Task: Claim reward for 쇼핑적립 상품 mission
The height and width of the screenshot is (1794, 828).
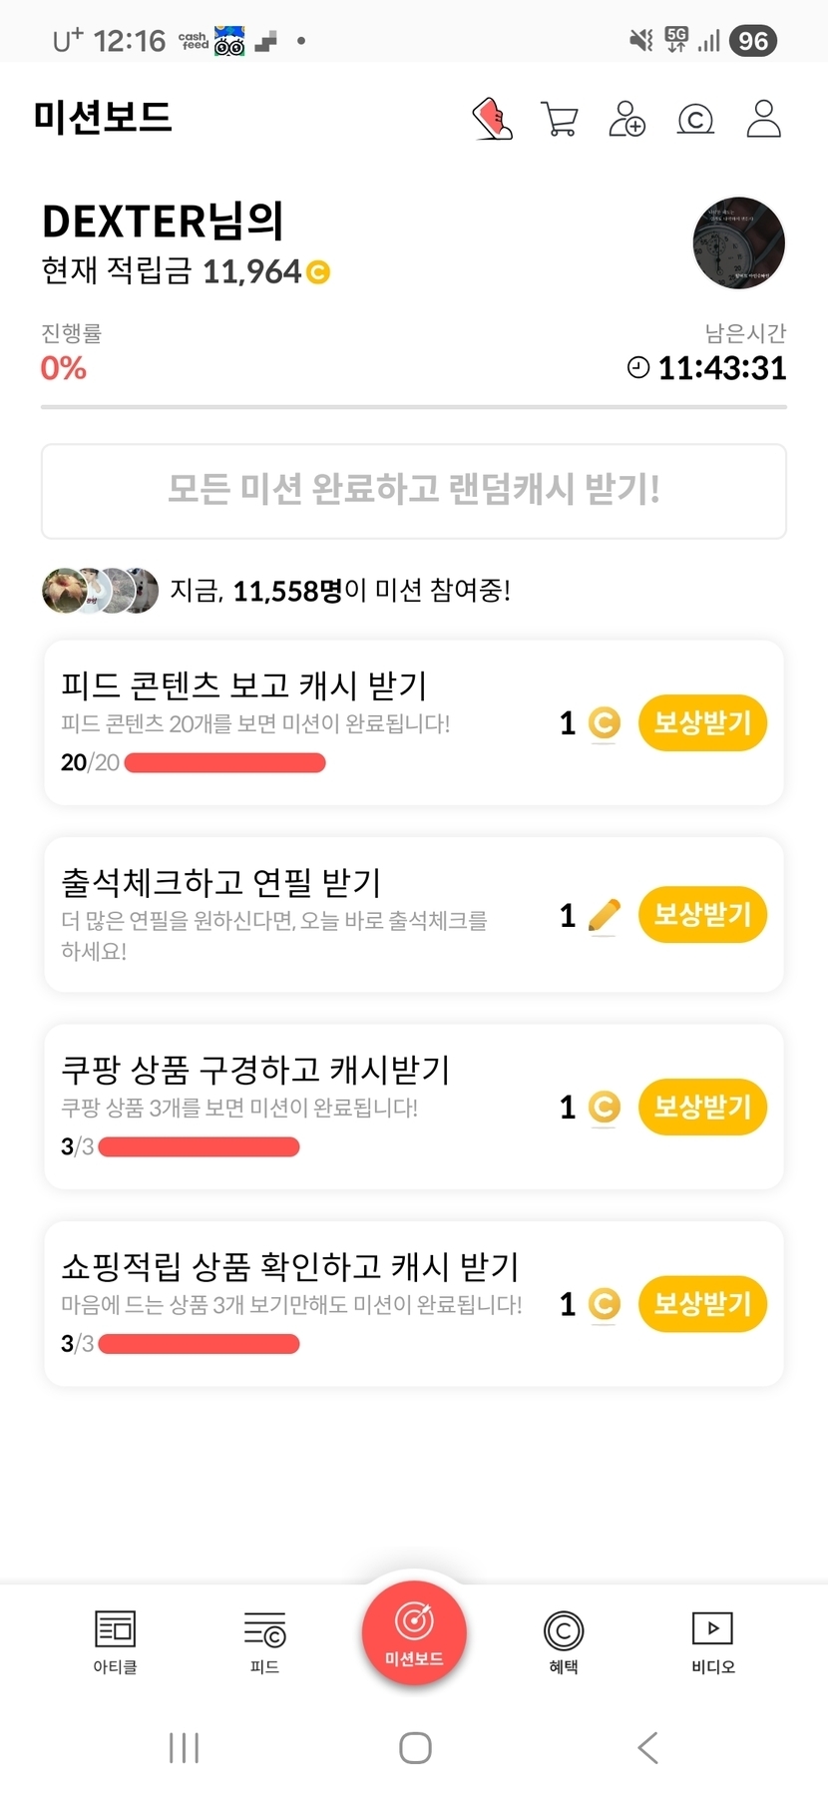Action: pos(702,1303)
